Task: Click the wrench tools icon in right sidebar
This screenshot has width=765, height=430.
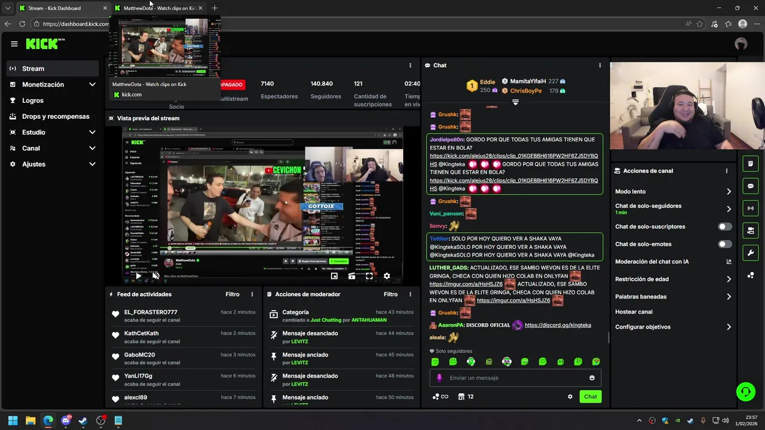Action: pyautogui.click(x=751, y=253)
